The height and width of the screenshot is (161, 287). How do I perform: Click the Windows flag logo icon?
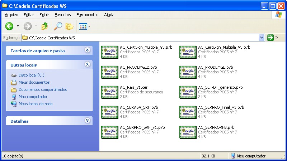coord(279,15)
